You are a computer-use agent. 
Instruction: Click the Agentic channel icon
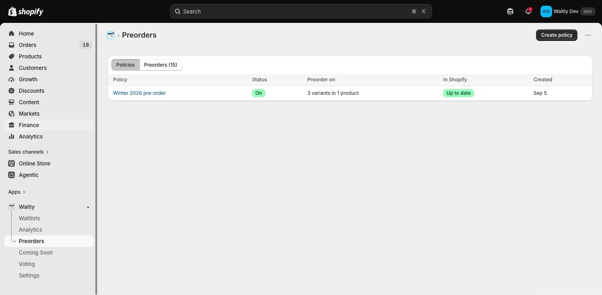tap(11, 175)
